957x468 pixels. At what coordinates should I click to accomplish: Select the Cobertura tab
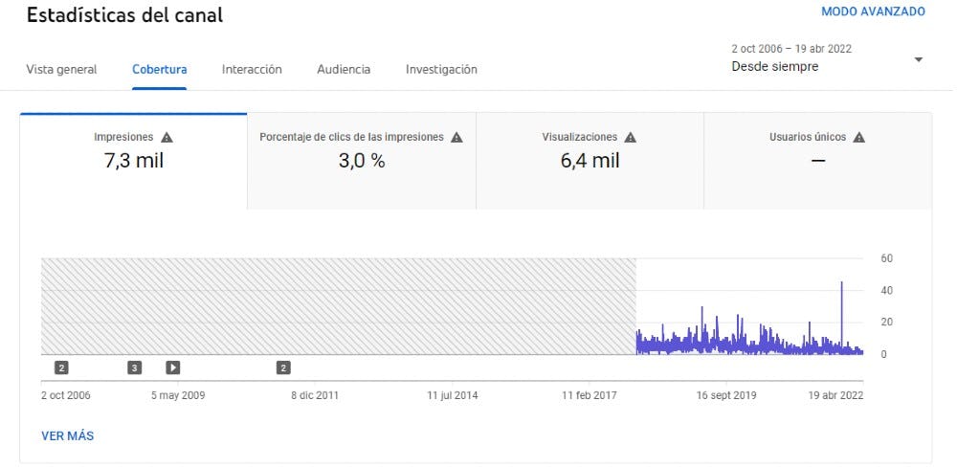pyautogui.click(x=159, y=69)
